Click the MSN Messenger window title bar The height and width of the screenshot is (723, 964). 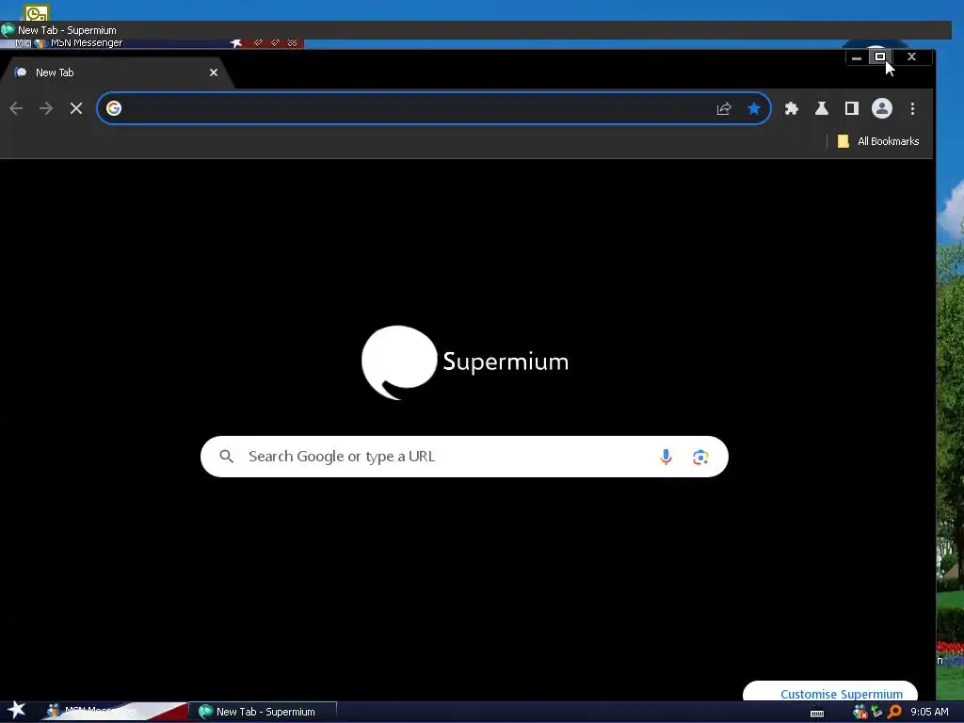click(153, 43)
